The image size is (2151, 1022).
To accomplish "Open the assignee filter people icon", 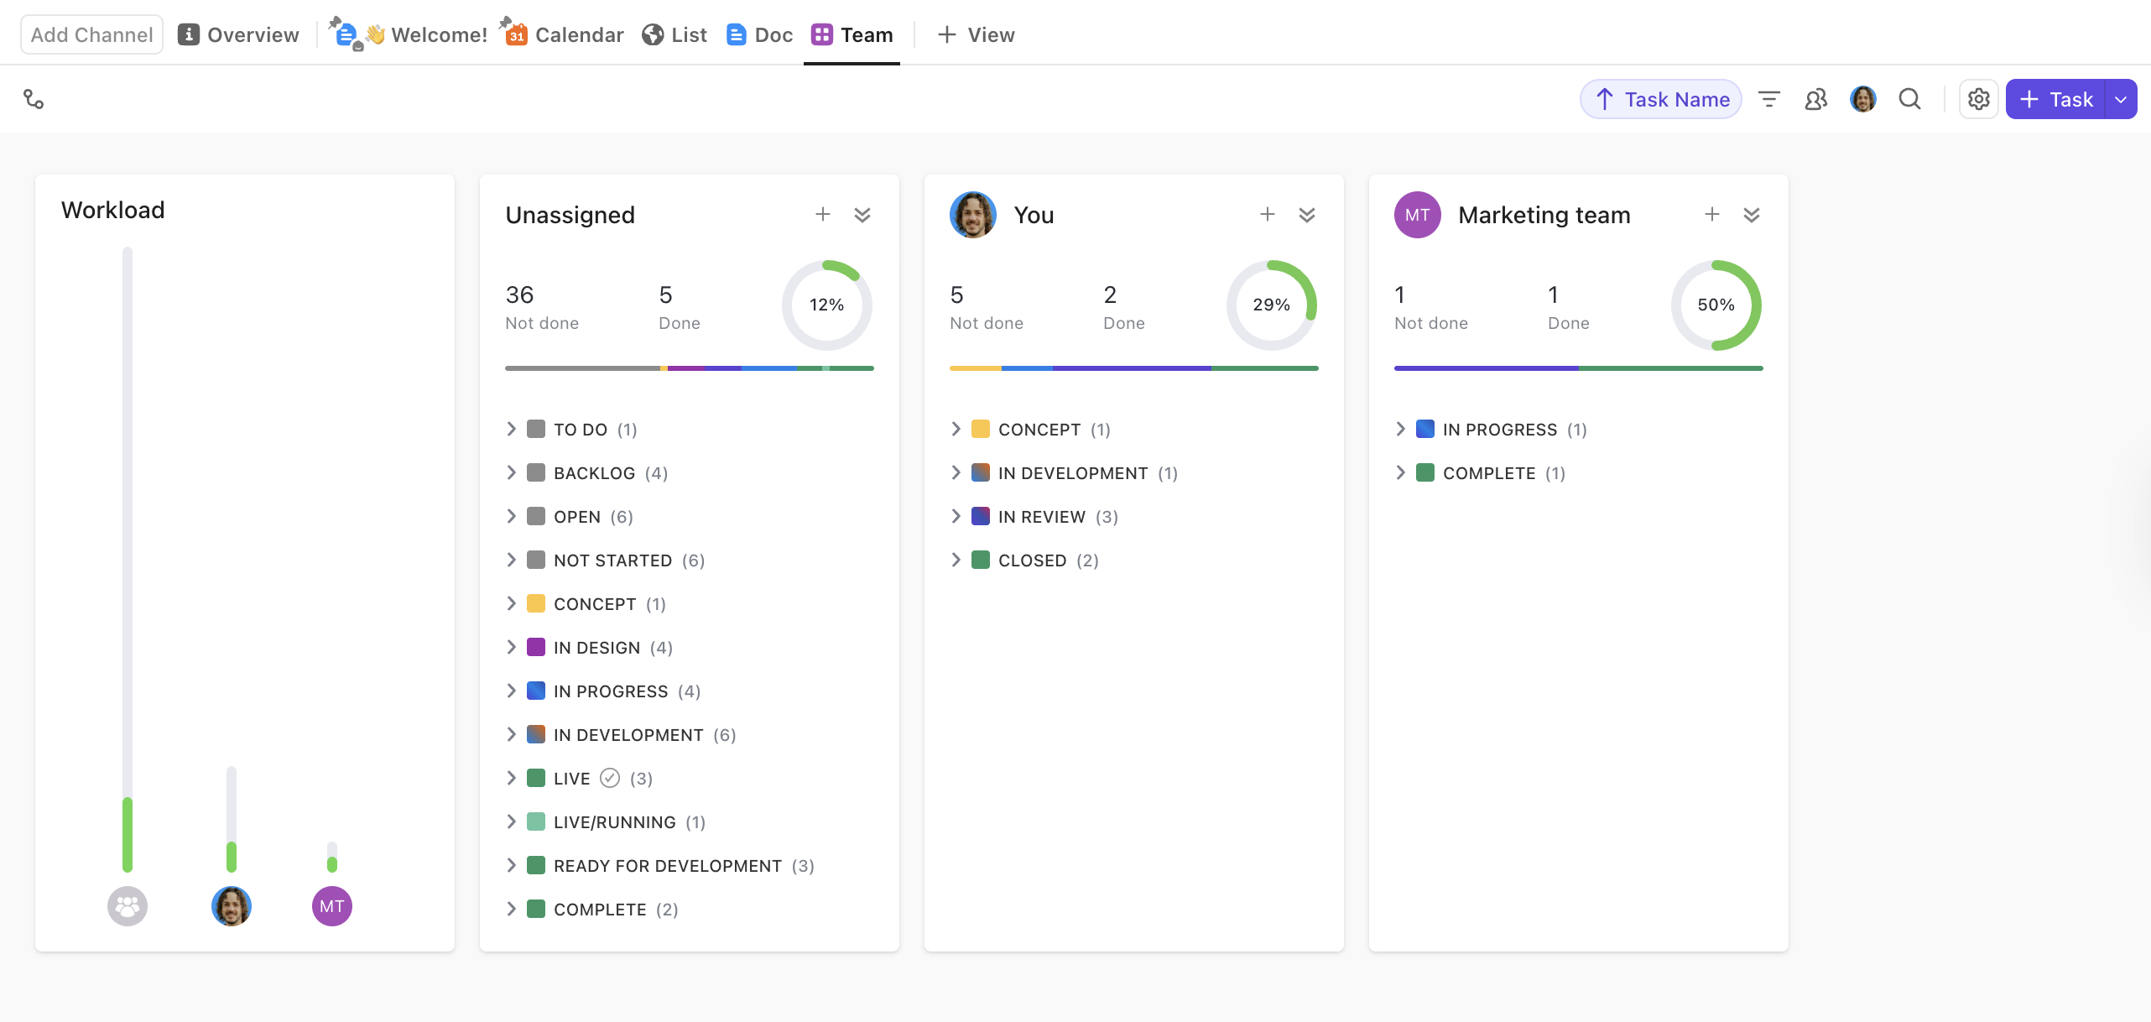I will pyautogui.click(x=1815, y=98).
